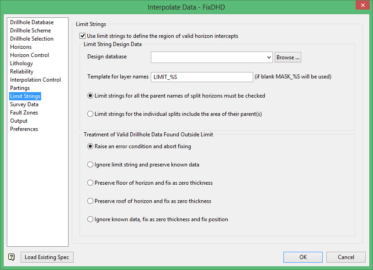Cancel the dialog
Screen dimensions: 373x270
pos(346,257)
